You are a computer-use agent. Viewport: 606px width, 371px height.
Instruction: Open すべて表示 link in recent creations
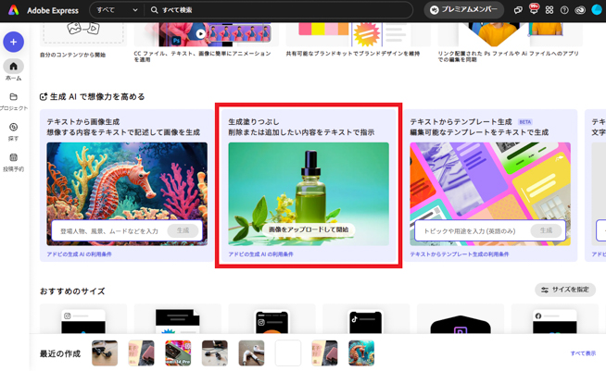(583, 353)
